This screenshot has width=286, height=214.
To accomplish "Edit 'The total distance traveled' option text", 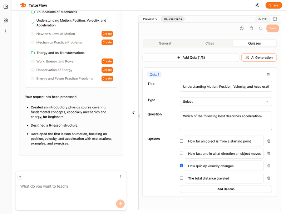I will [224, 178].
